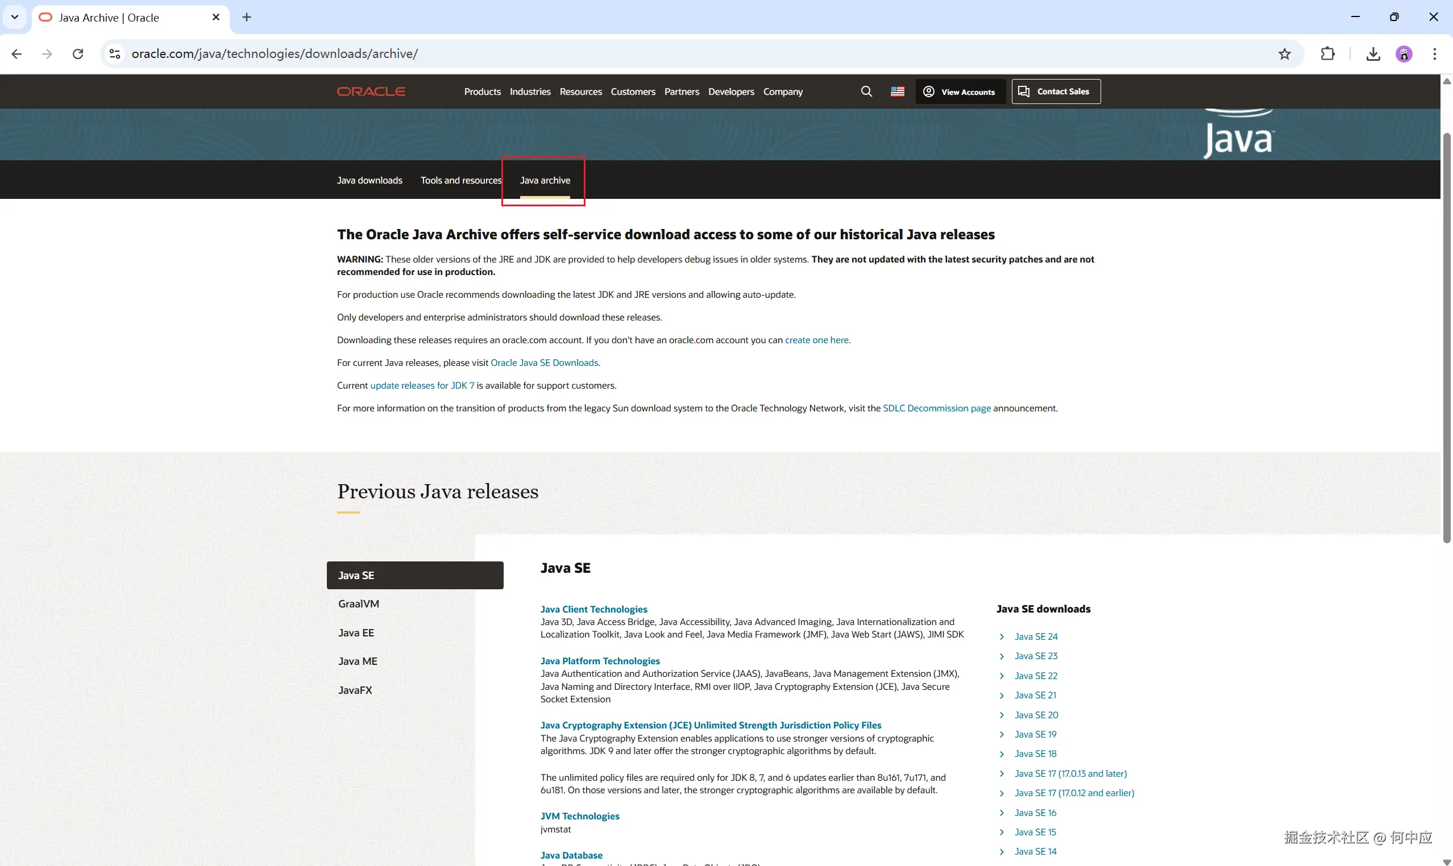Image resolution: width=1453 pixels, height=866 pixels.
Task: Open Chrome downloads tray icon
Action: click(x=1373, y=53)
